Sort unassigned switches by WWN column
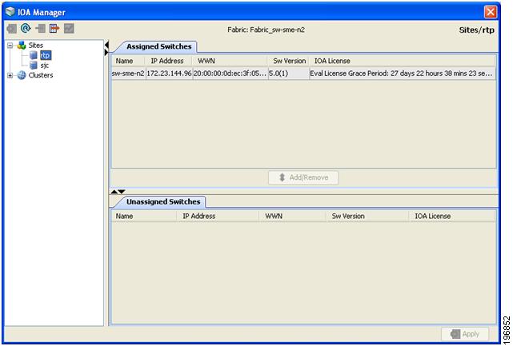Screen dimensions: 513x346 pyautogui.click(x=293, y=216)
